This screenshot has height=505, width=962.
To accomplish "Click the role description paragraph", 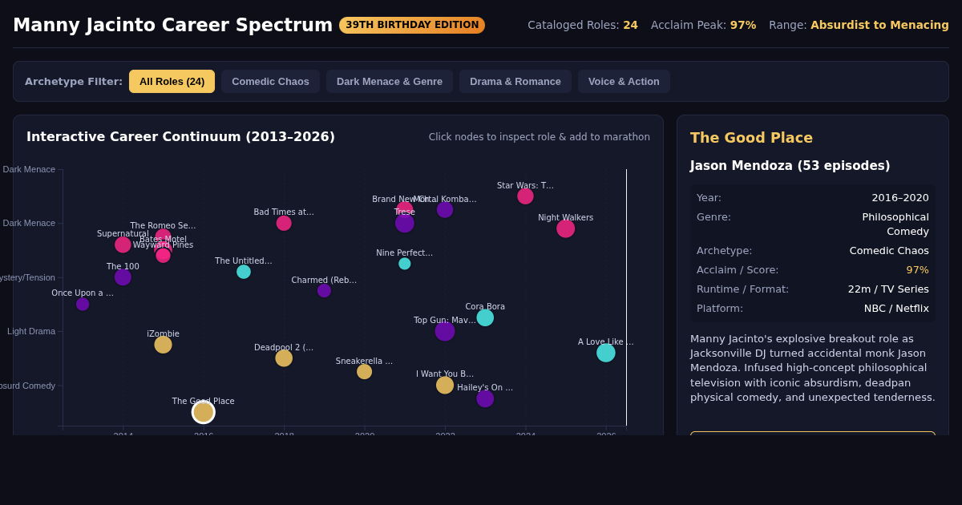I will [x=813, y=368].
